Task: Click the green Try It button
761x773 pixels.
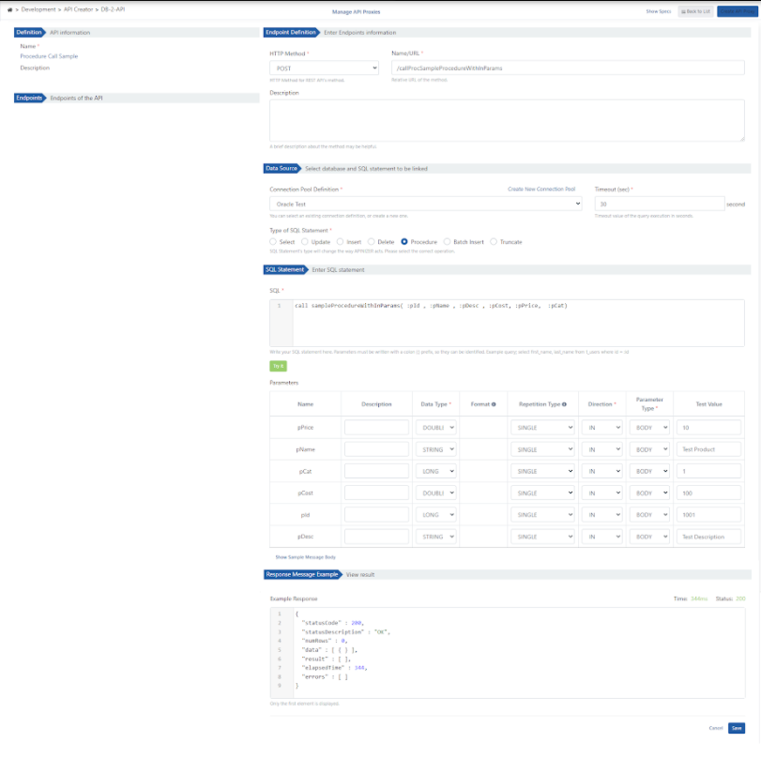Action: click(x=278, y=367)
